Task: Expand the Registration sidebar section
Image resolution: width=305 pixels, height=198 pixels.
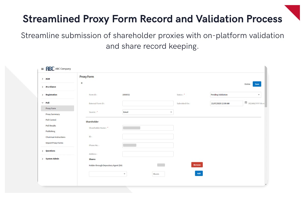Action: click(51, 95)
